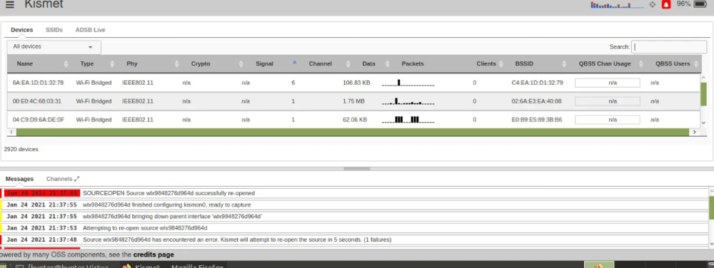Screen dimensions: 714x268
Task: Open the terminal window in the taskbar
Action: 63,266
